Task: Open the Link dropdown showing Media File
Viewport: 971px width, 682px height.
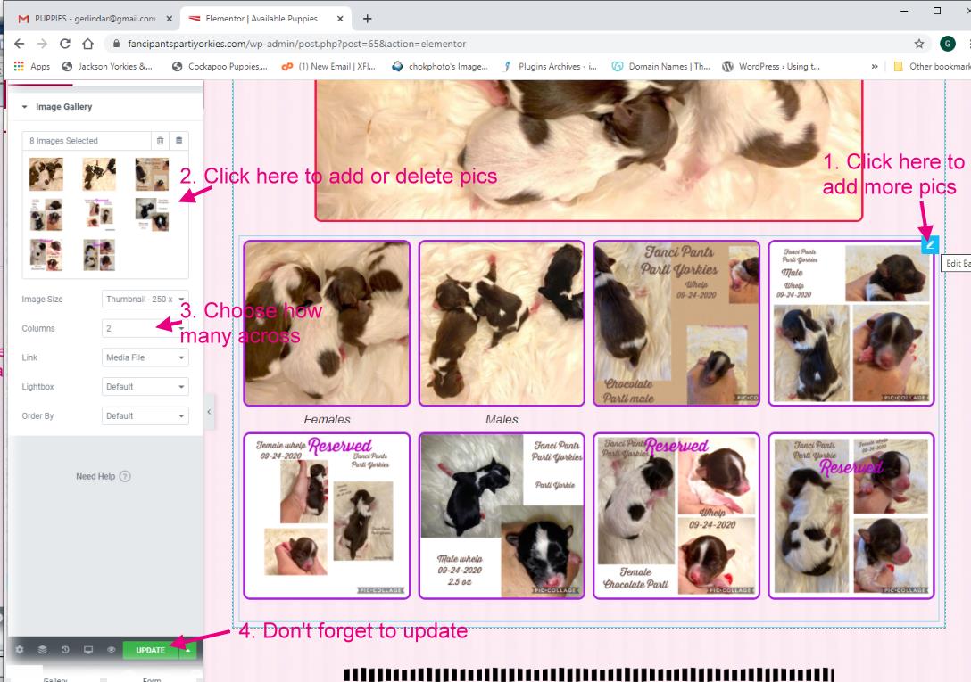Action: pos(145,357)
